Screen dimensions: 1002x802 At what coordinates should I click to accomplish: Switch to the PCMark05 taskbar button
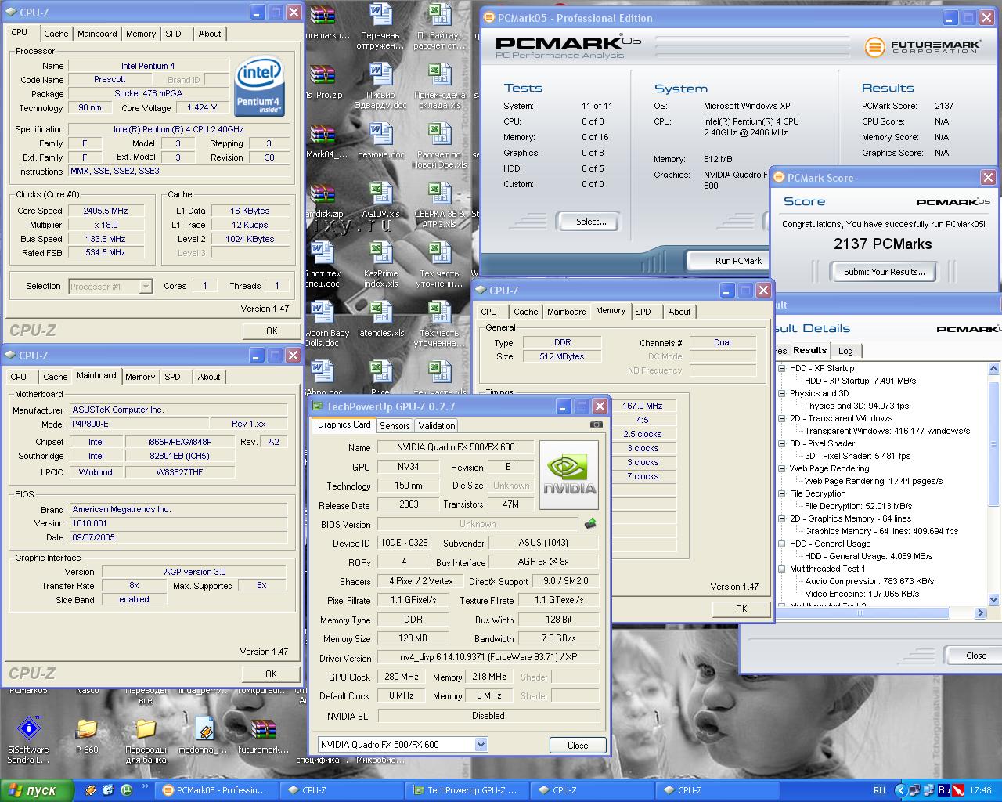click(215, 790)
